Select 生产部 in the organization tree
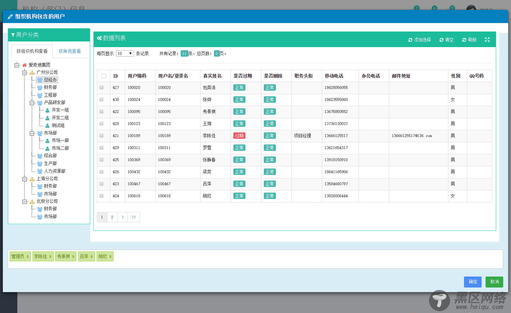 click(x=50, y=164)
